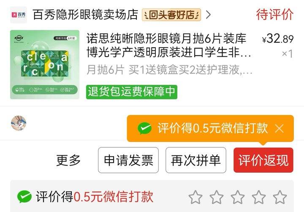Click the red 评价返现 button

pos(263,160)
